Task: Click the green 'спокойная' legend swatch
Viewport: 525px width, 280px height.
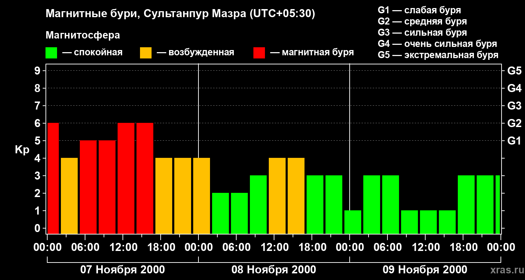Action: 51,53
